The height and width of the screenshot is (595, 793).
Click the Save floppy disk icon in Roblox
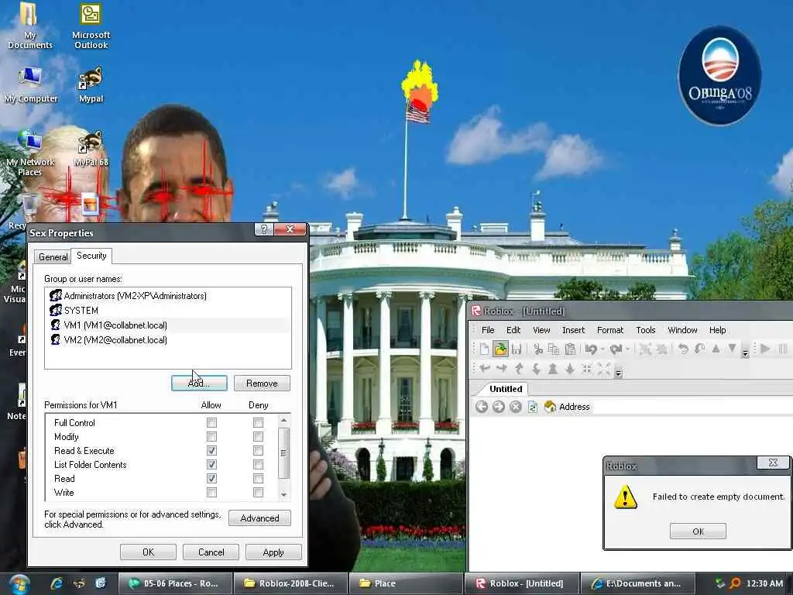click(x=517, y=349)
